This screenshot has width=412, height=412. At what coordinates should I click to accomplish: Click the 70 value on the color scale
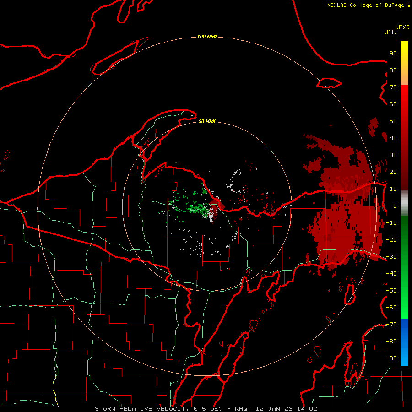[393, 87]
